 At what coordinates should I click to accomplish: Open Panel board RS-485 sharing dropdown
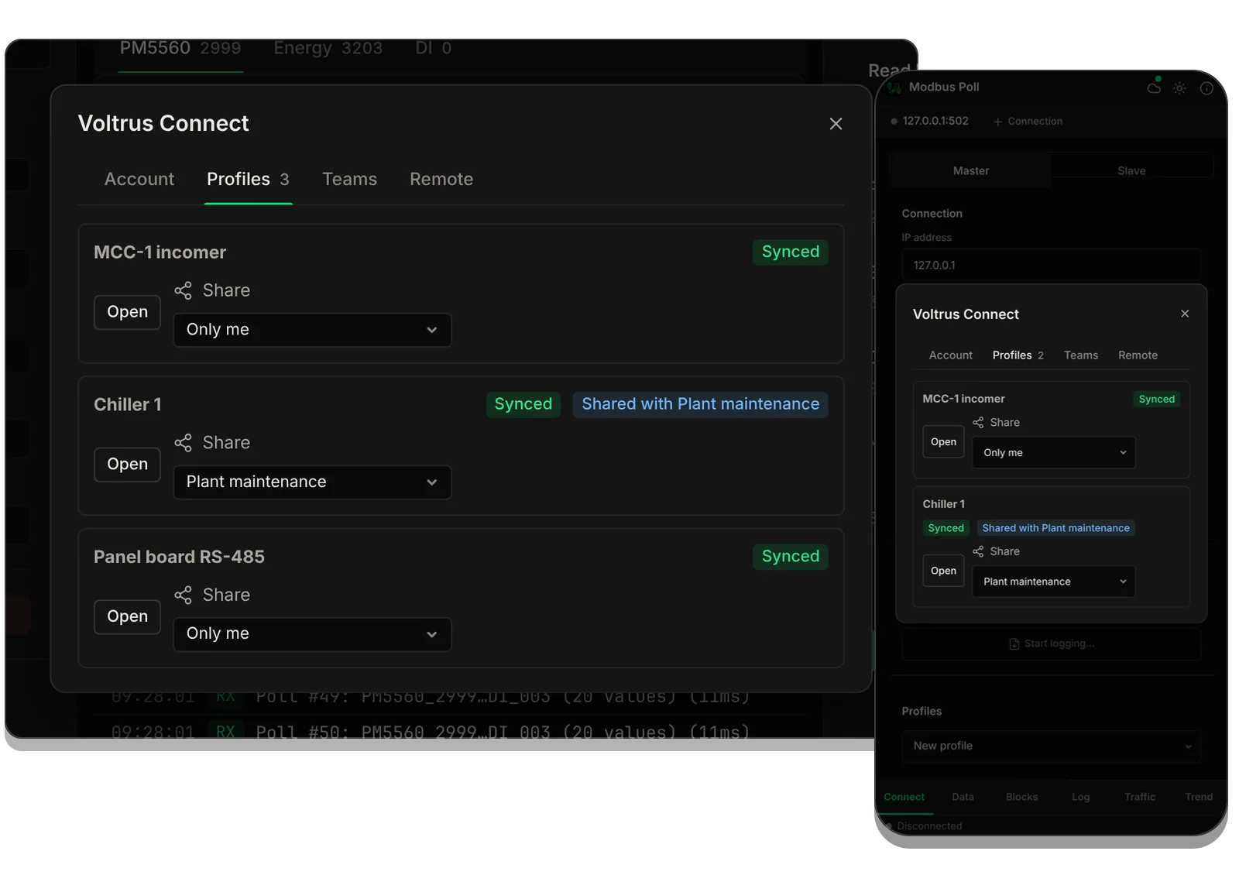312,634
